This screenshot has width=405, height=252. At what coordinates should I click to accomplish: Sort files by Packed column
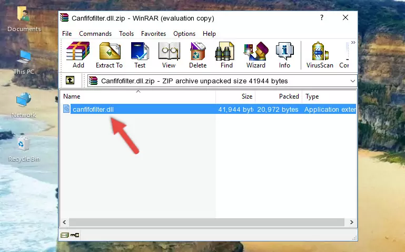tap(279, 96)
